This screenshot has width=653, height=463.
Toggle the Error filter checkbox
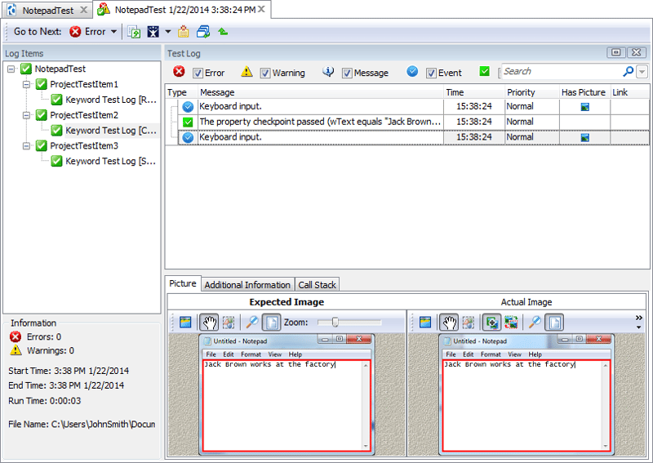coord(198,73)
